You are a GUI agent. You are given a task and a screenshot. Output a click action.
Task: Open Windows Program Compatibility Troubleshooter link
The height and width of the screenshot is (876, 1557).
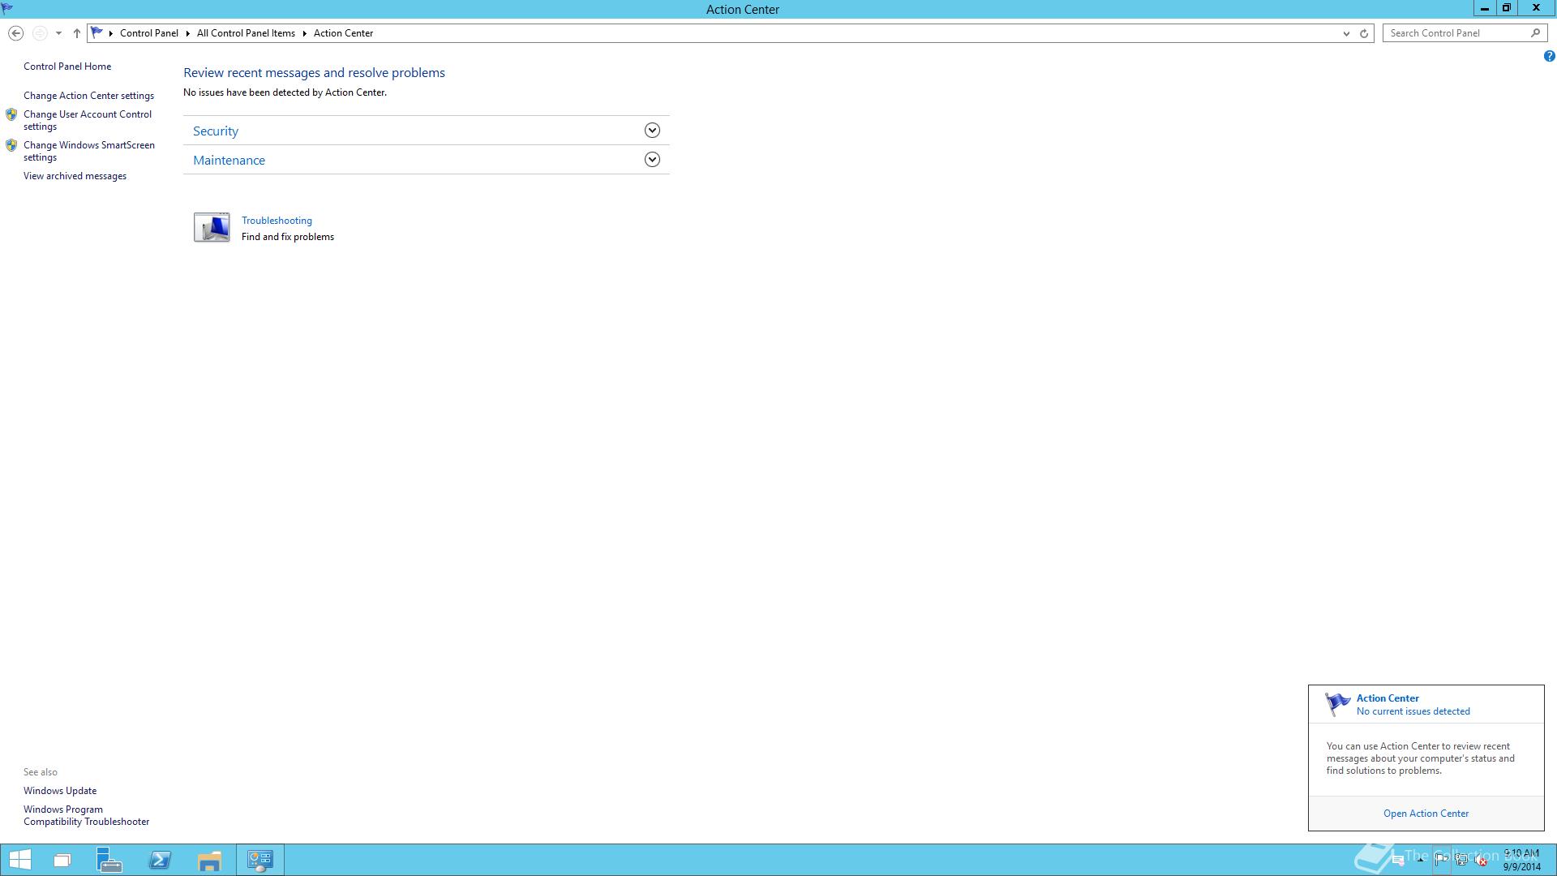[87, 815]
